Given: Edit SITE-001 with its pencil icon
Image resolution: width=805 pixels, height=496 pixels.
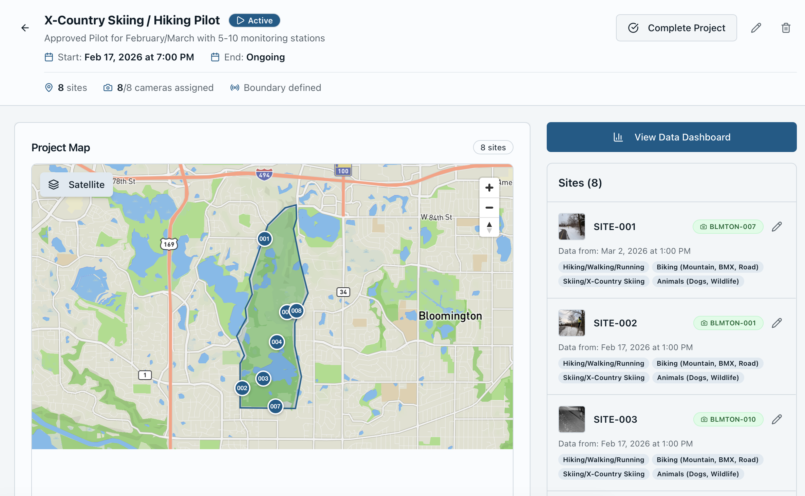Looking at the screenshot, I should coord(777,226).
